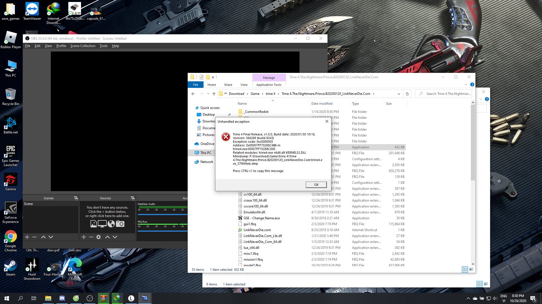
Task: Click the Properties checkmark in quick access toolbar
Action: [x=201, y=77]
